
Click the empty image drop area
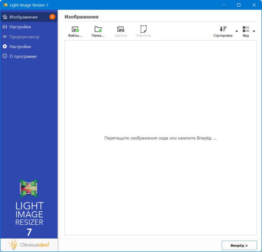(160, 168)
